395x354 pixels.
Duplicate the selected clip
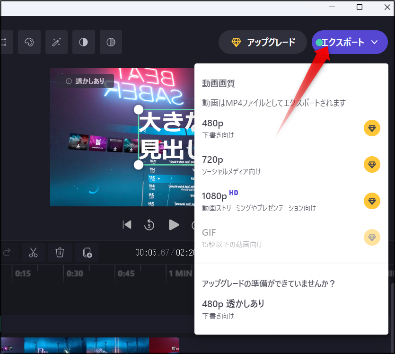pyautogui.click(x=87, y=252)
